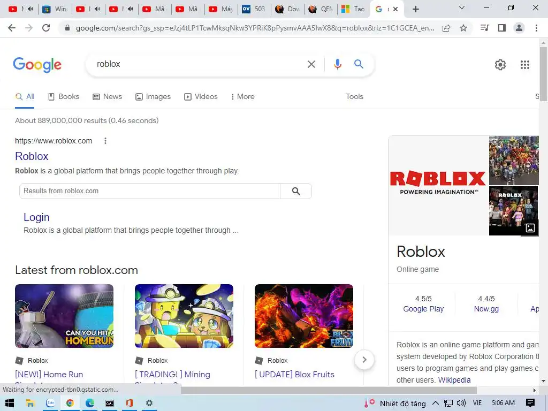Image resolution: width=548 pixels, height=411 pixels.
Task: Submit search with magnifier icon
Action: [359, 64]
